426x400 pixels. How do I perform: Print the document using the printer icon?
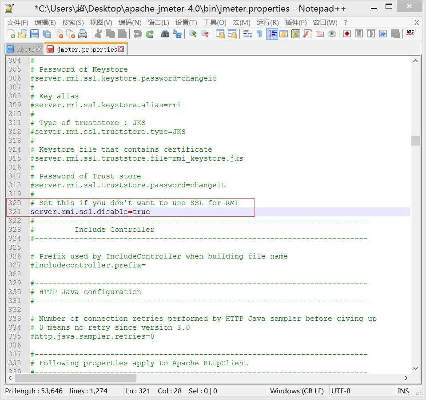[83, 34]
